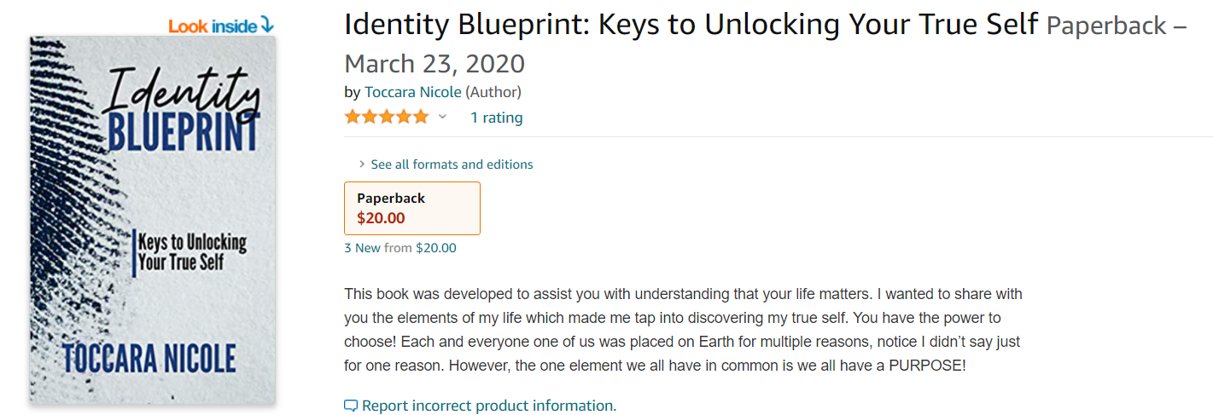1213x415 pixels.
Task: Expand the chevron before See all formats
Action: click(362, 164)
